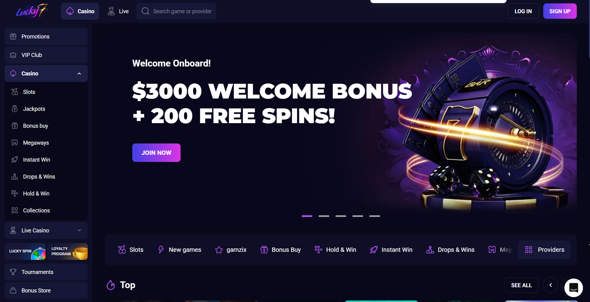Click the JOIN NOW button
Viewport: 590px width, 302px height.
[156, 153]
